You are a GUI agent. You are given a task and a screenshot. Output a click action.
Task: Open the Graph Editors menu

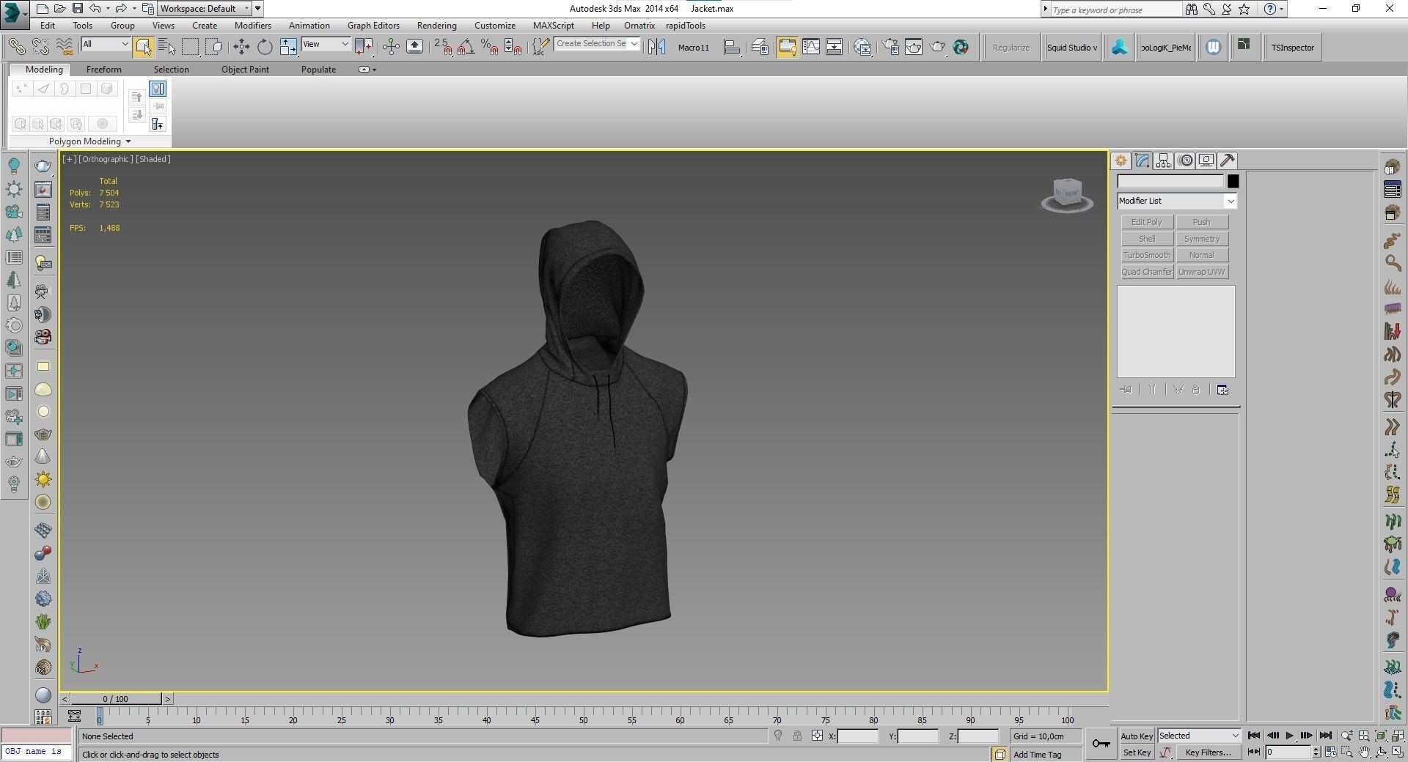coord(373,26)
